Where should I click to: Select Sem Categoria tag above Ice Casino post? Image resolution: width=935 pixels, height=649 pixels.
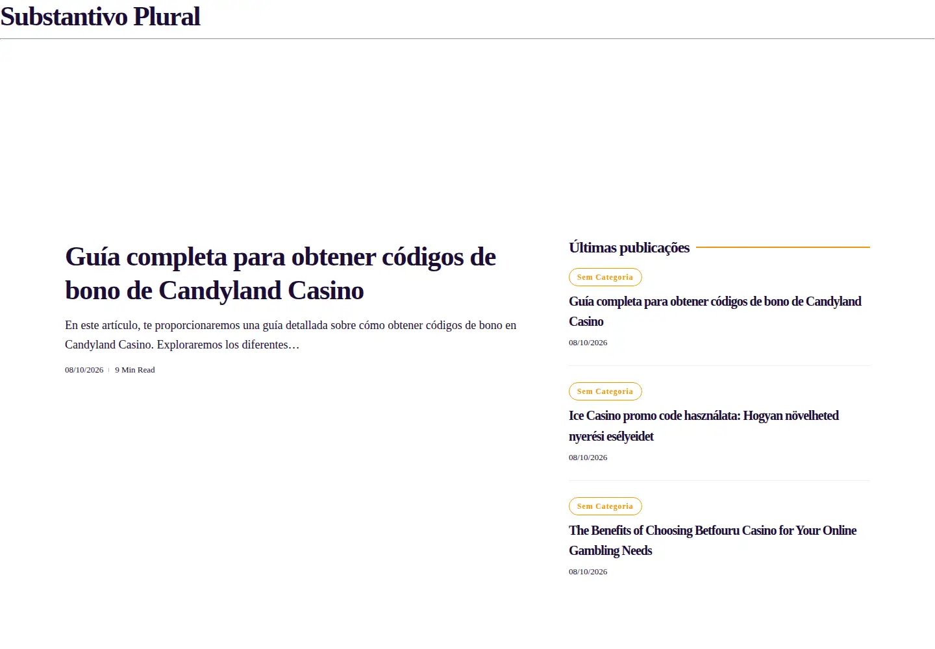605,391
